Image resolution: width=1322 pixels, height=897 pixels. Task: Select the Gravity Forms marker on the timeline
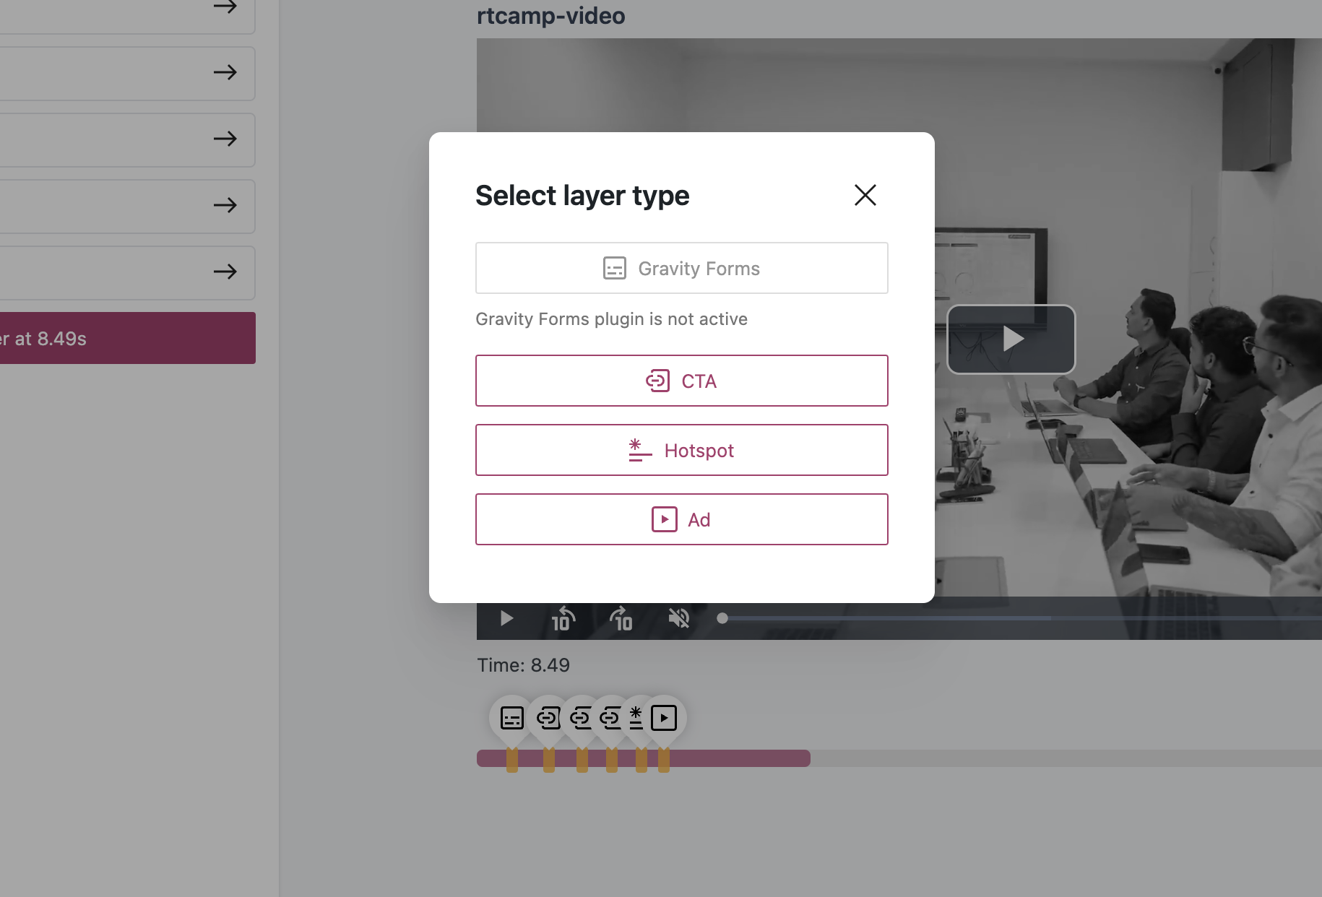pos(512,718)
